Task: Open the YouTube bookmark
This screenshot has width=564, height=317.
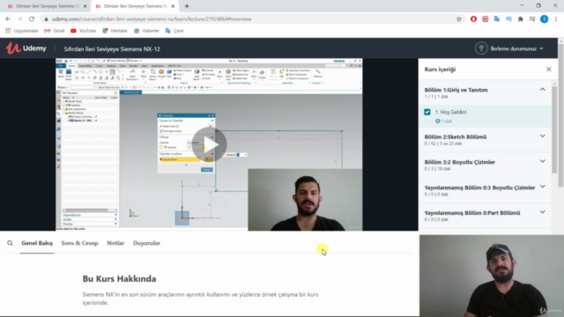Action: 84,31
